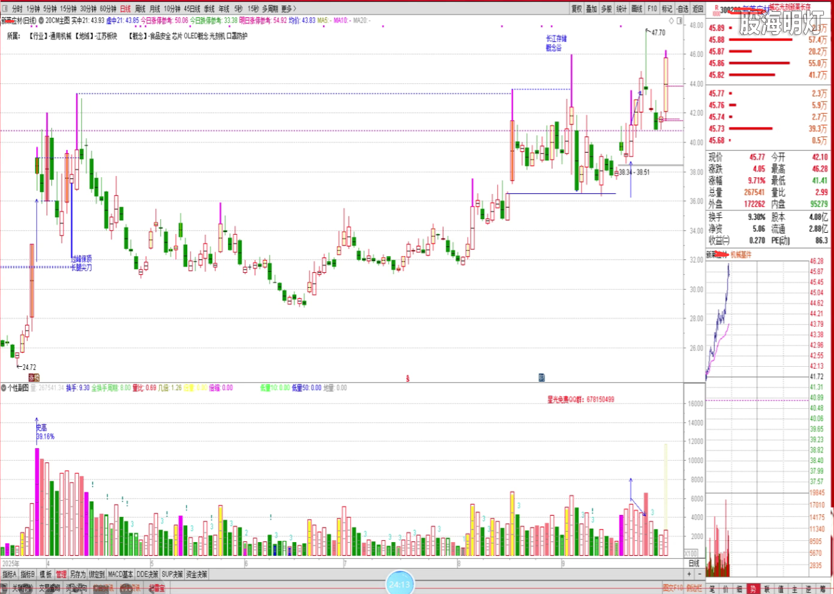Click the 画线 drawing tool button

click(x=637, y=9)
